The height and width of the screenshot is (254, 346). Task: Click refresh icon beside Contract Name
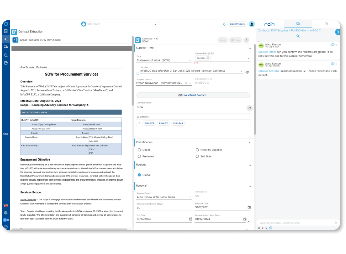250,108
